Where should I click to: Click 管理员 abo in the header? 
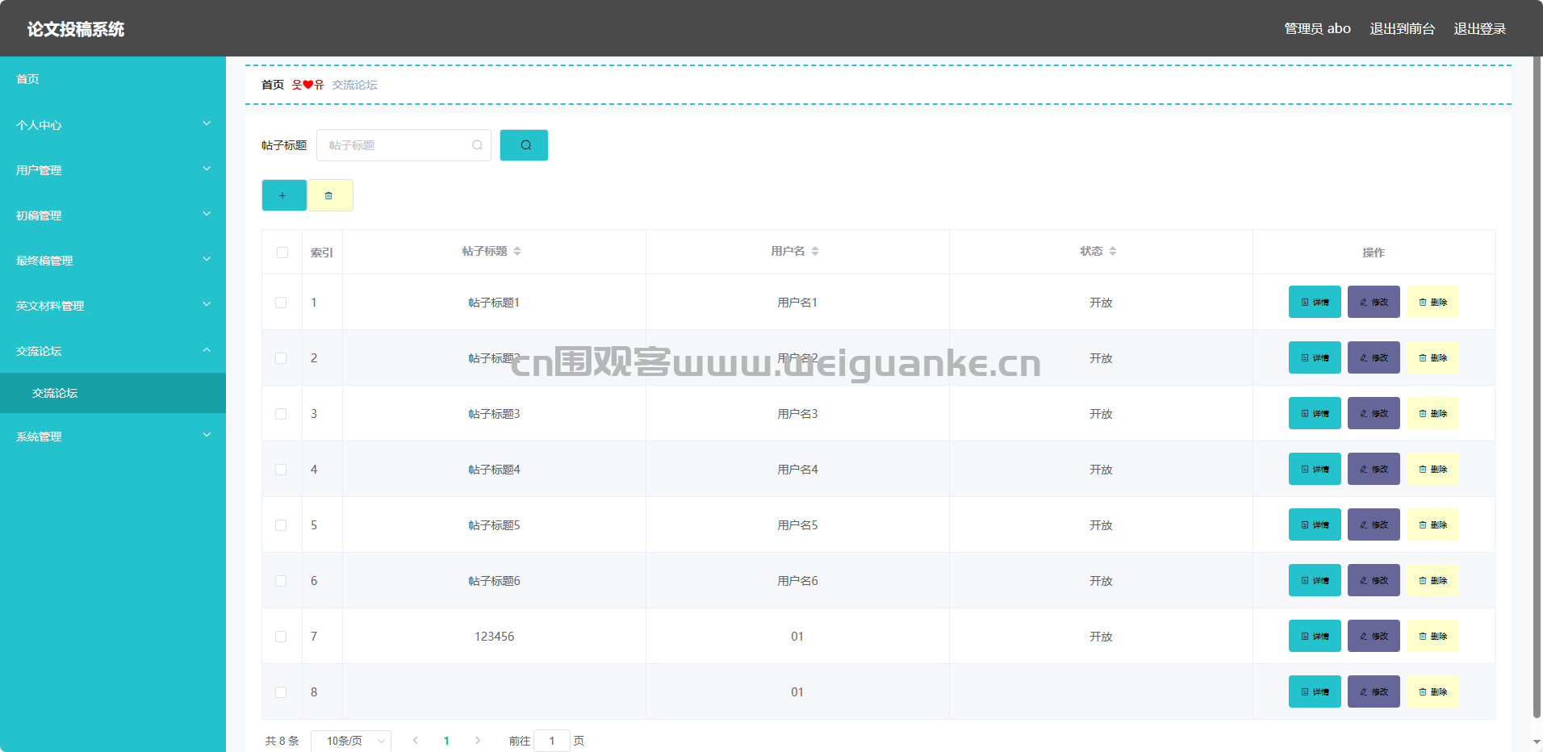pos(1317,28)
